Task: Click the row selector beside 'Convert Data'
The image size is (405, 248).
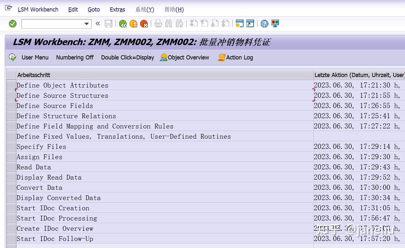Action: [11, 187]
